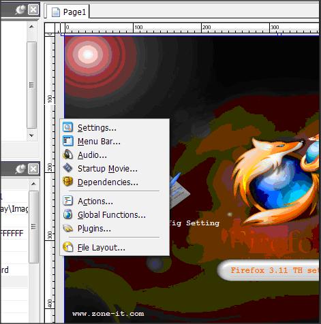The image size is (321, 324).
Task: Click upper panel scroll down arrow
Action: point(31,135)
